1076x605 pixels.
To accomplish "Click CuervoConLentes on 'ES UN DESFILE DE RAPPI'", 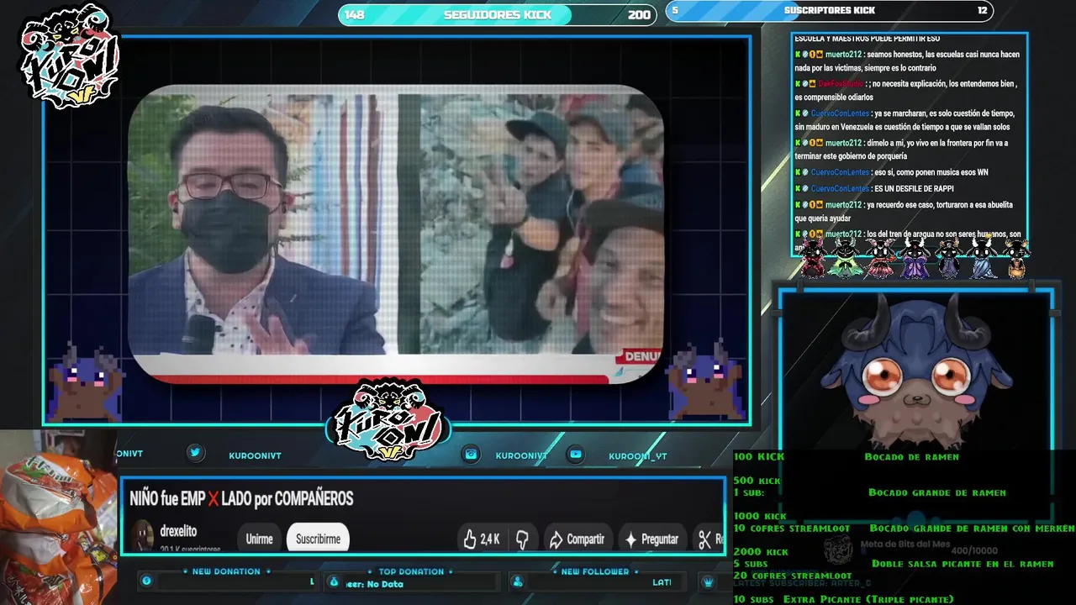I will 840,189.
